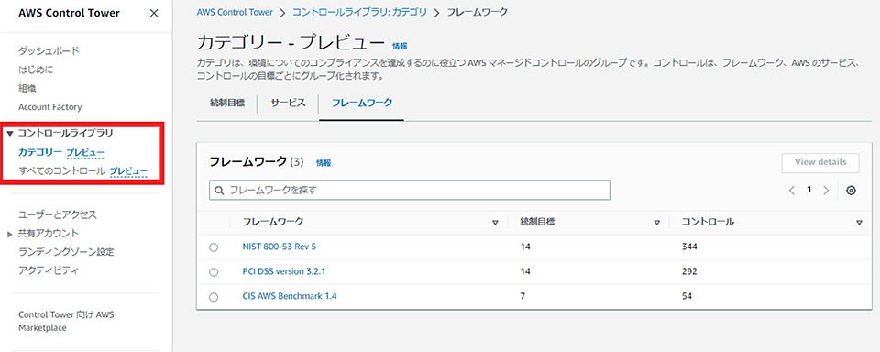Click the 統制目標 column header
880x352 pixels.
click(538, 222)
